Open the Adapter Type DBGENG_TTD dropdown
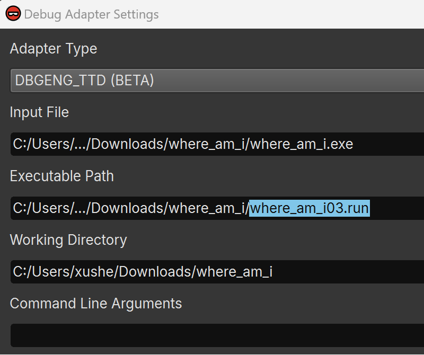424x355 pixels. coord(217,81)
